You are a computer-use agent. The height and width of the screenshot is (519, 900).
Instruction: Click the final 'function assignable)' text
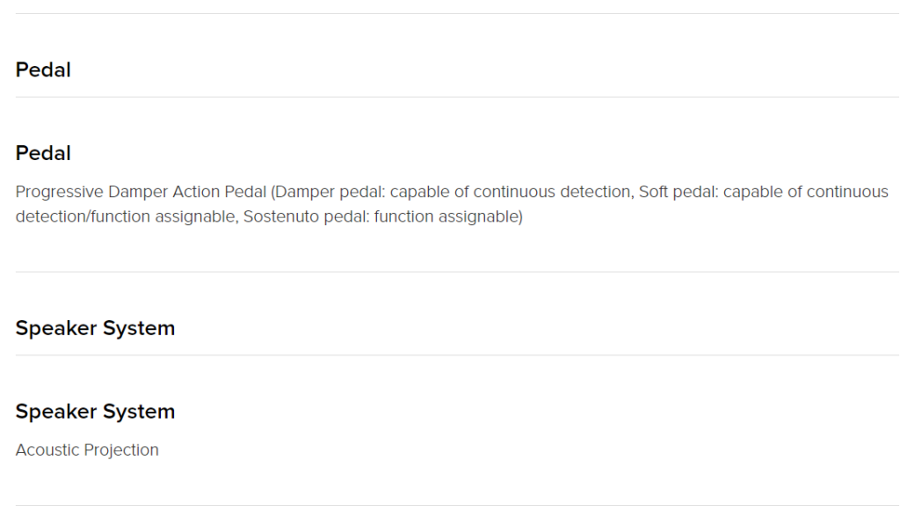pos(448,216)
